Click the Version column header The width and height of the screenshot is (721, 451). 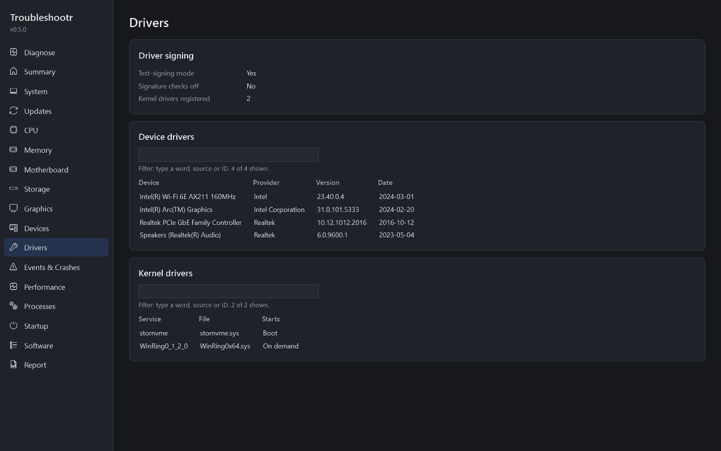tap(327, 183)
